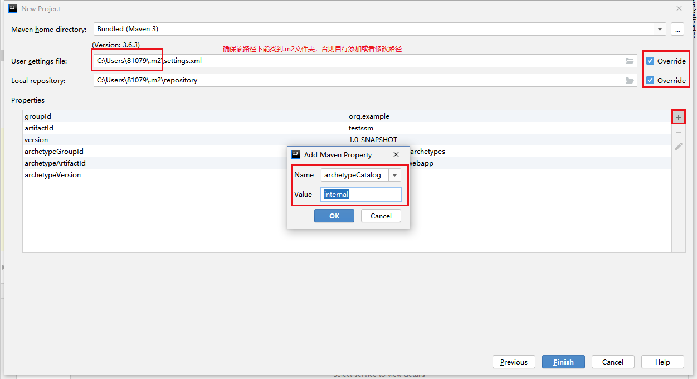Click Finish to create the project
The height and width of the screenshot is (379, 697).
pyautogui.click(x=563, y=362)
